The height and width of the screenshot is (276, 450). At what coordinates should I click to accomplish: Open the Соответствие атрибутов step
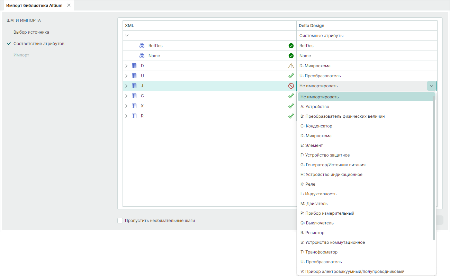(x=39, y=44)
